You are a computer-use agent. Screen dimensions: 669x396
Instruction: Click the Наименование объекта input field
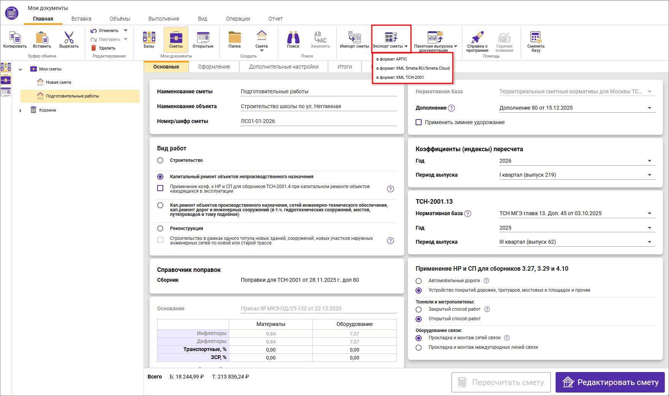[x=318, y=107]
